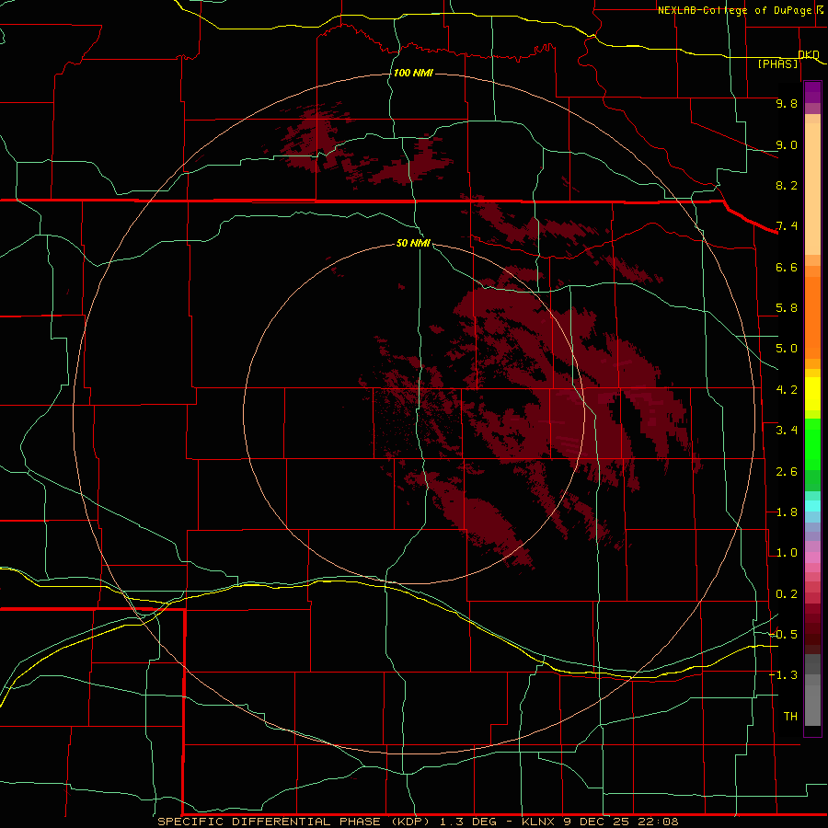
Task: Click the 3.4 scale value
Action: point(787,431)
